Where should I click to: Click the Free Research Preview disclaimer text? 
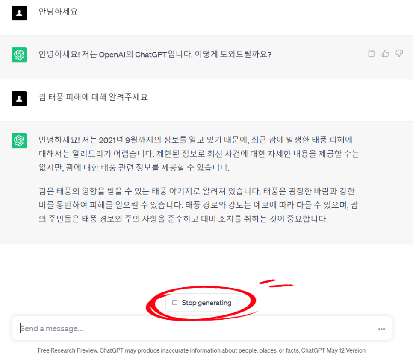click(x=168, y=350)
